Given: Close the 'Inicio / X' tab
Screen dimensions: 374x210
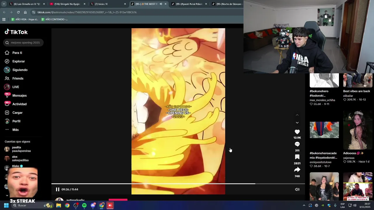Looking at the screenshot, I should (x=125, y=4).
